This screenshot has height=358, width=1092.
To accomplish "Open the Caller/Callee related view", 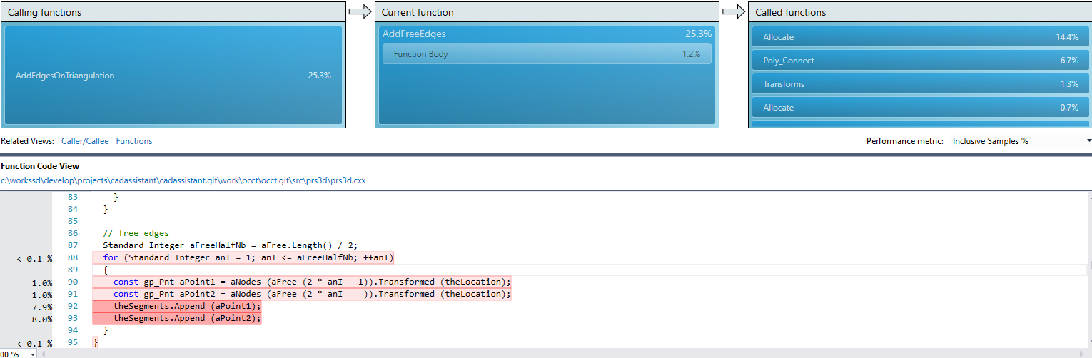I will (x=85, y=141).
